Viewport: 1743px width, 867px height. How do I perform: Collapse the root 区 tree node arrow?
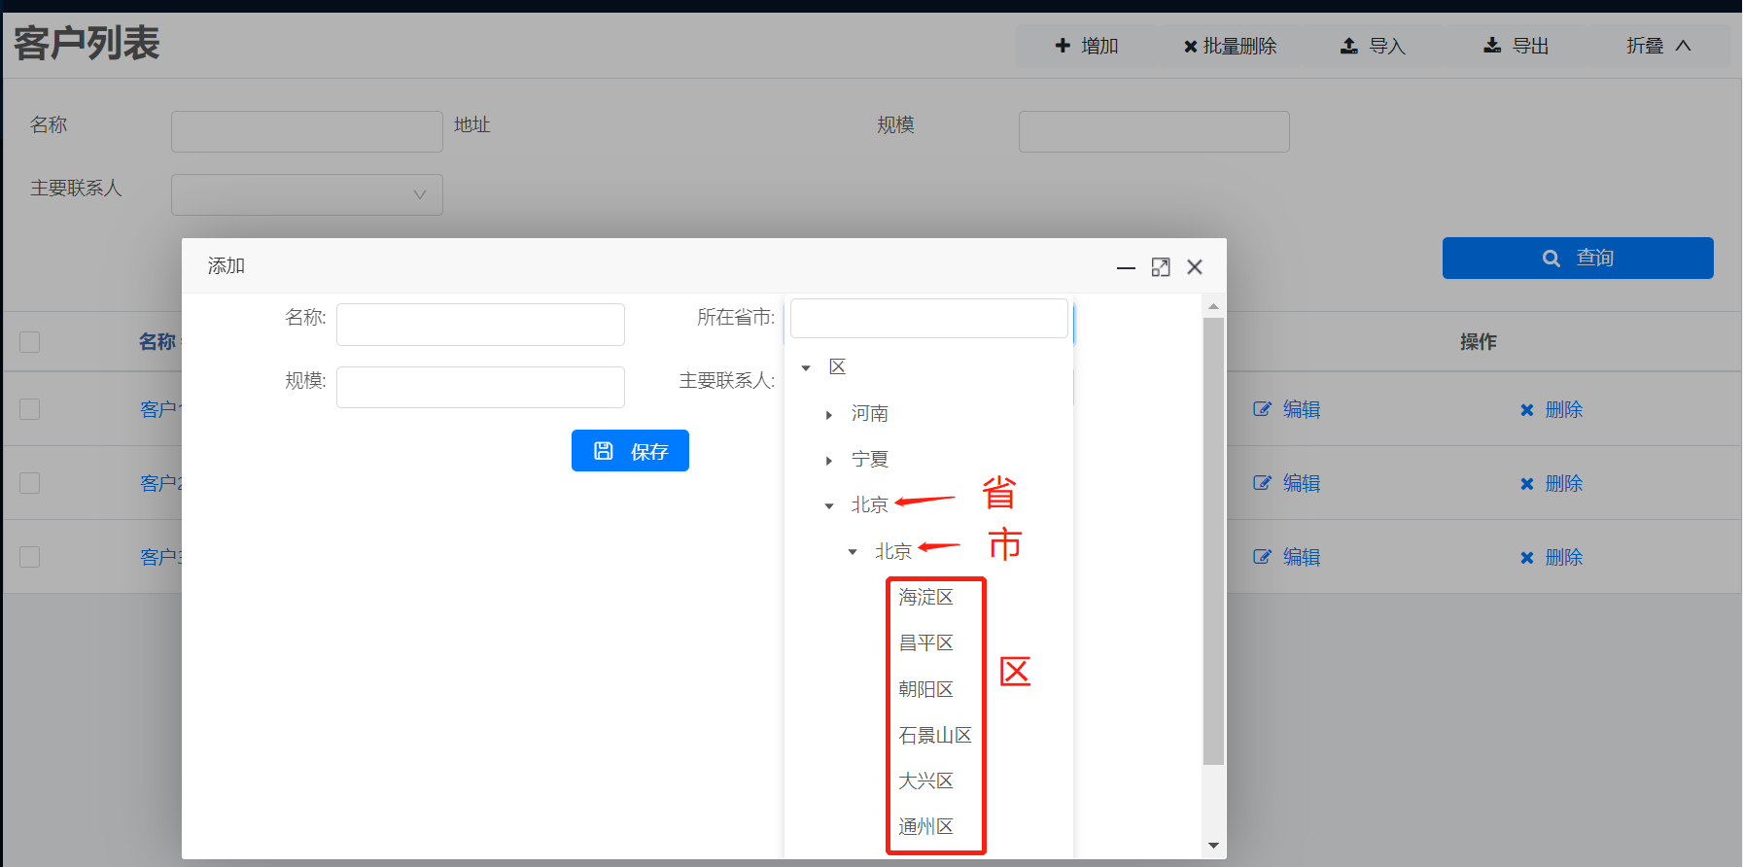tap(806, 367)
